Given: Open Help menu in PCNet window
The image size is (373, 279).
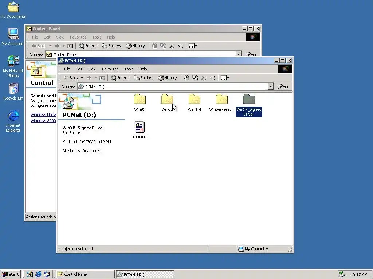Looking at the screenshot, I should pos(143,69).
